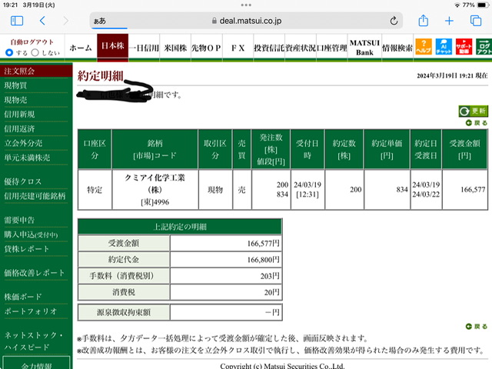Select auto logout する radio button
Viewport: 492px width, 369px height.
click(x=9, y=53)
